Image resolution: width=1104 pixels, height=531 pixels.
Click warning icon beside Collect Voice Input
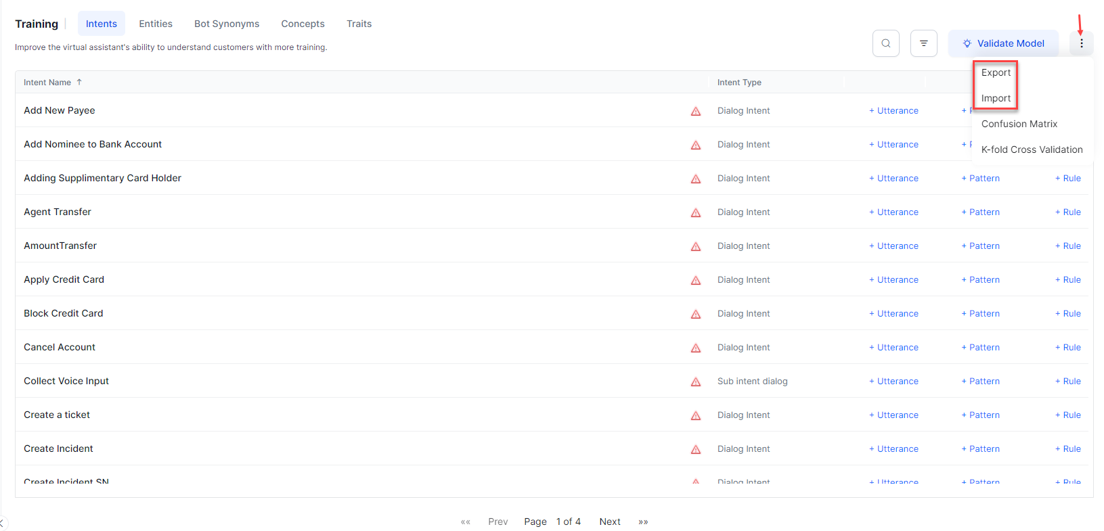695,382
